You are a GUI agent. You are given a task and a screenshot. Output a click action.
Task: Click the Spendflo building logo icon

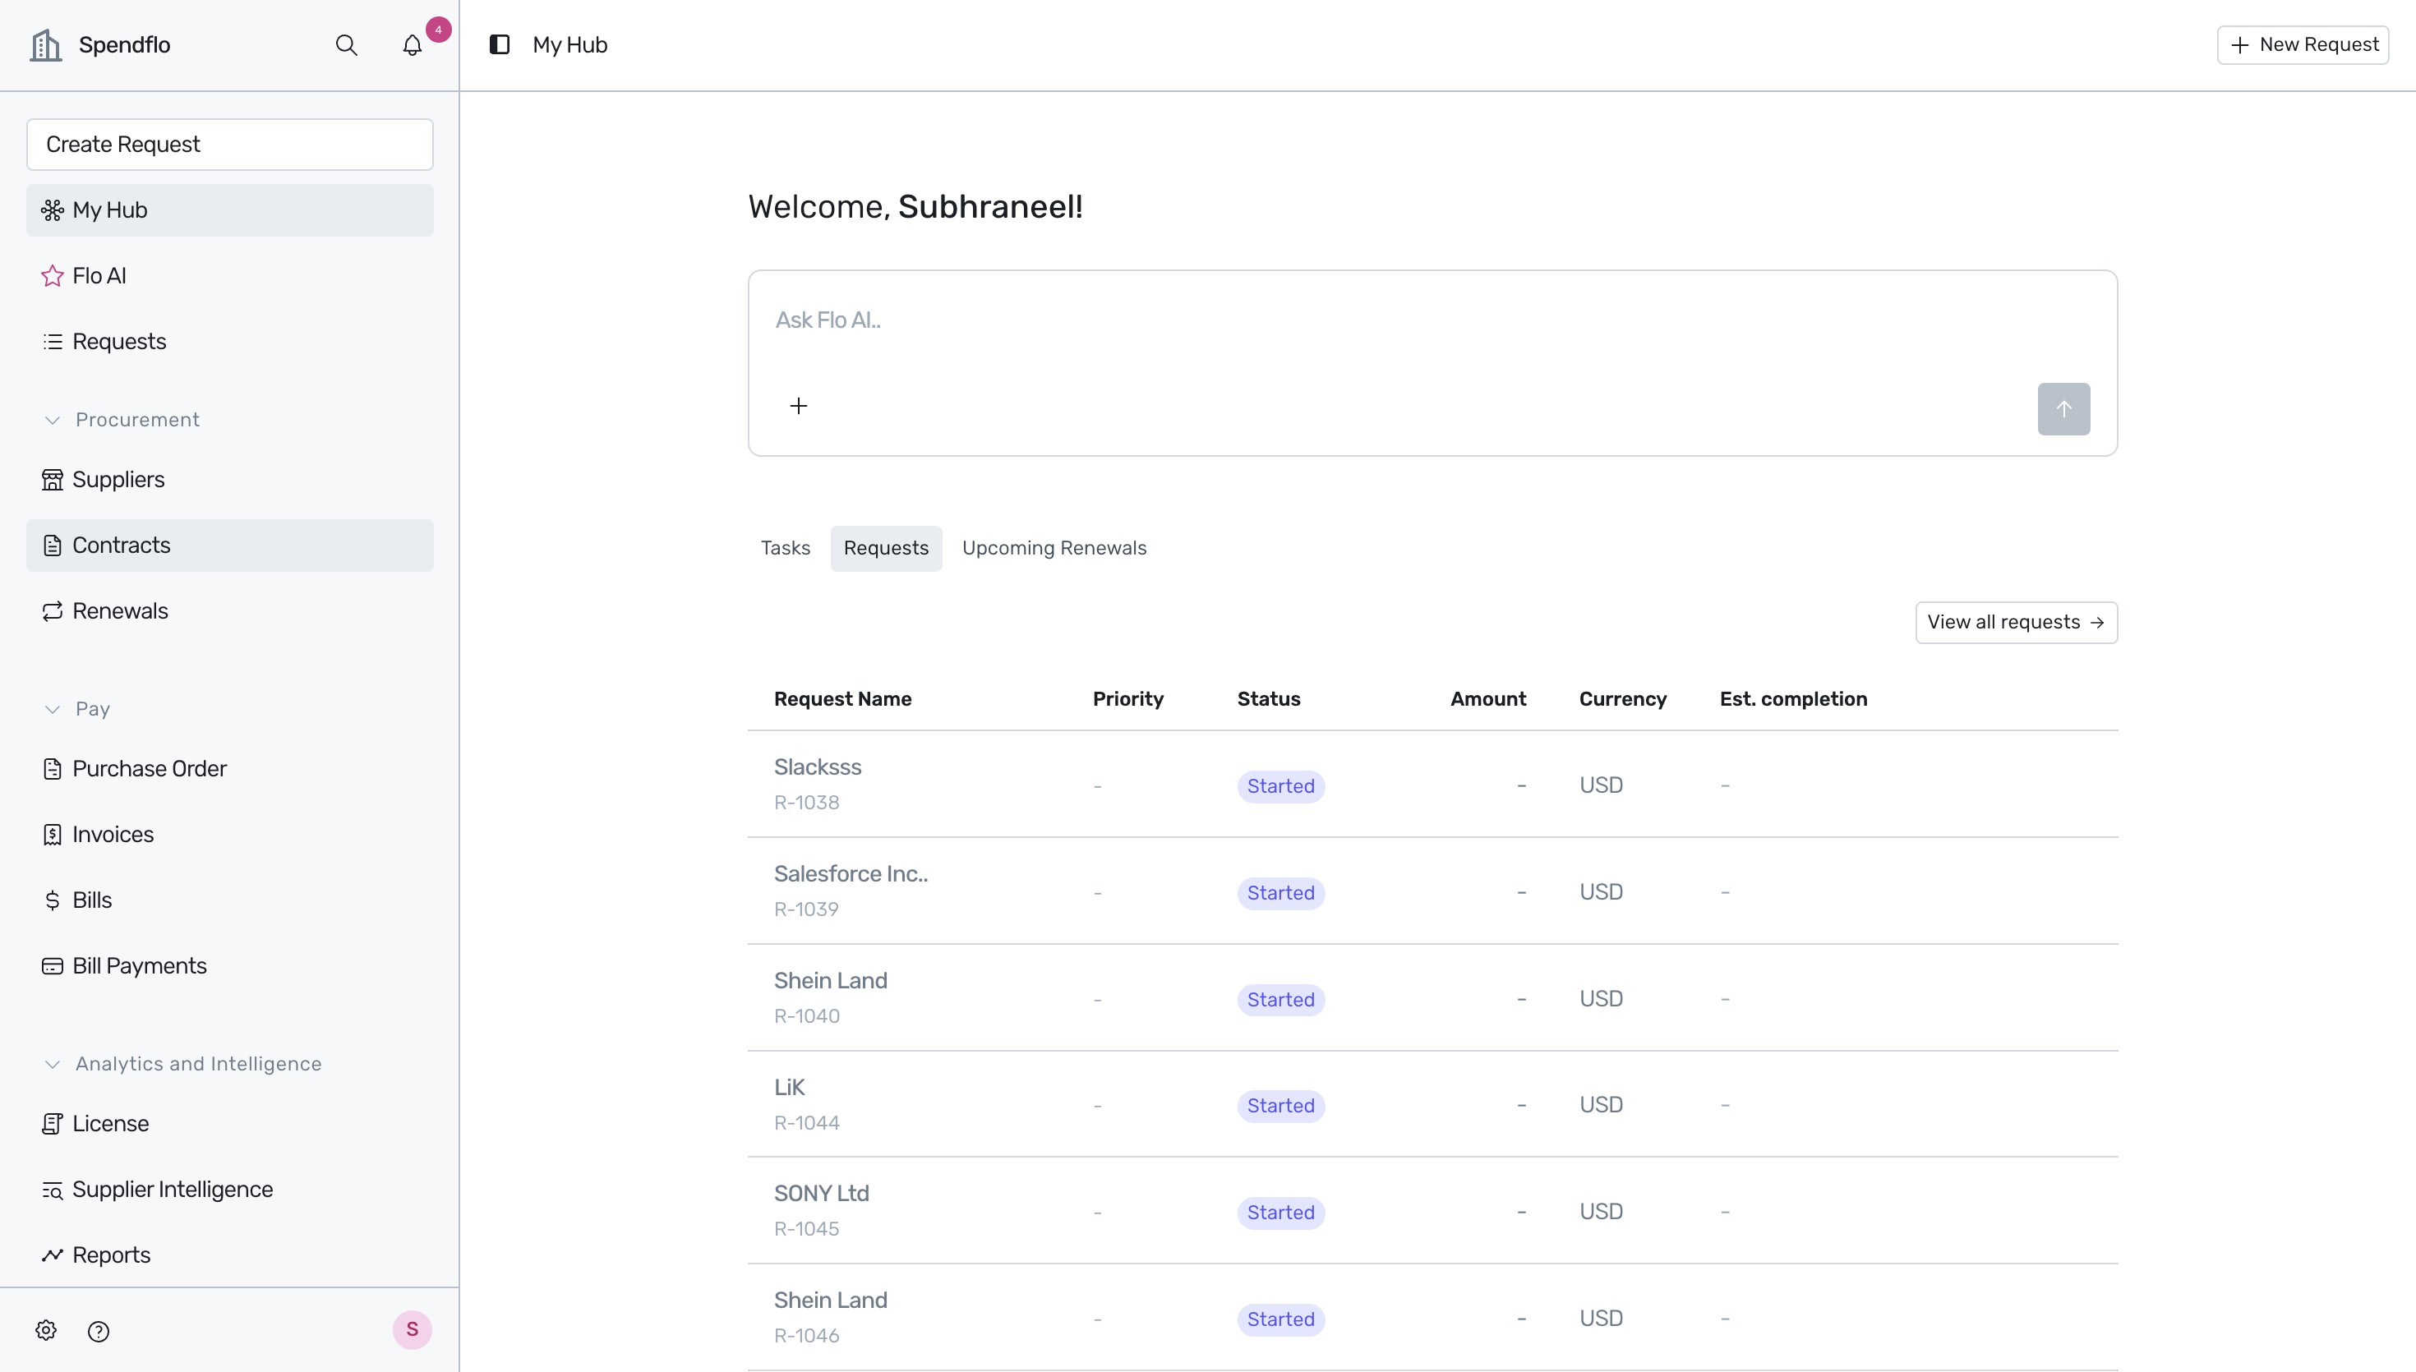point(45,44)
